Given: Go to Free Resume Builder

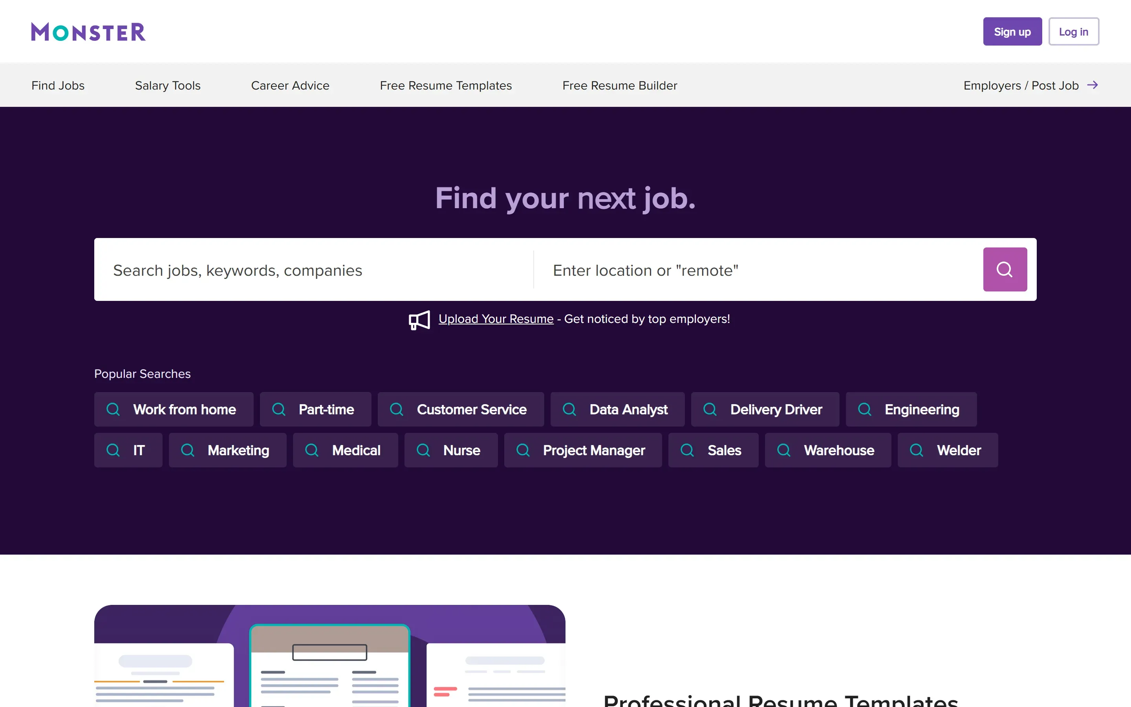Looking at the screenshot, I should coord(620,85).
